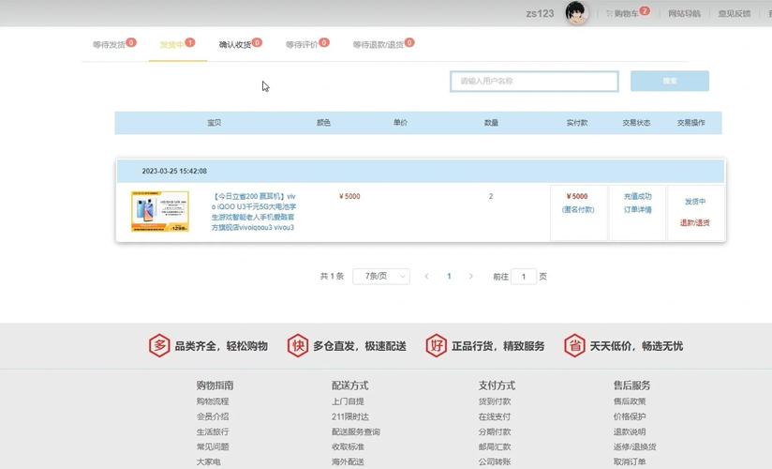Click the 好 hexagon icon
772x469 pixels.
437,346
